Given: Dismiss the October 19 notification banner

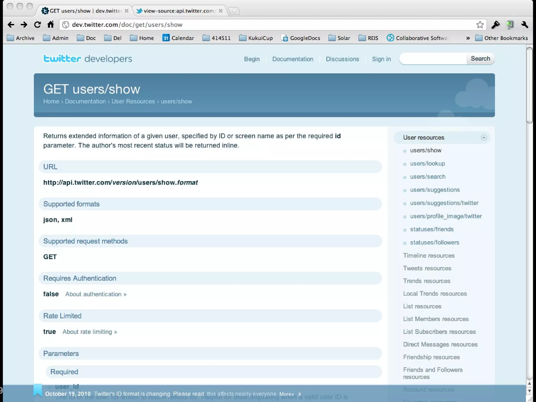Looking at the screenshot, I should [x=300, y=394].
